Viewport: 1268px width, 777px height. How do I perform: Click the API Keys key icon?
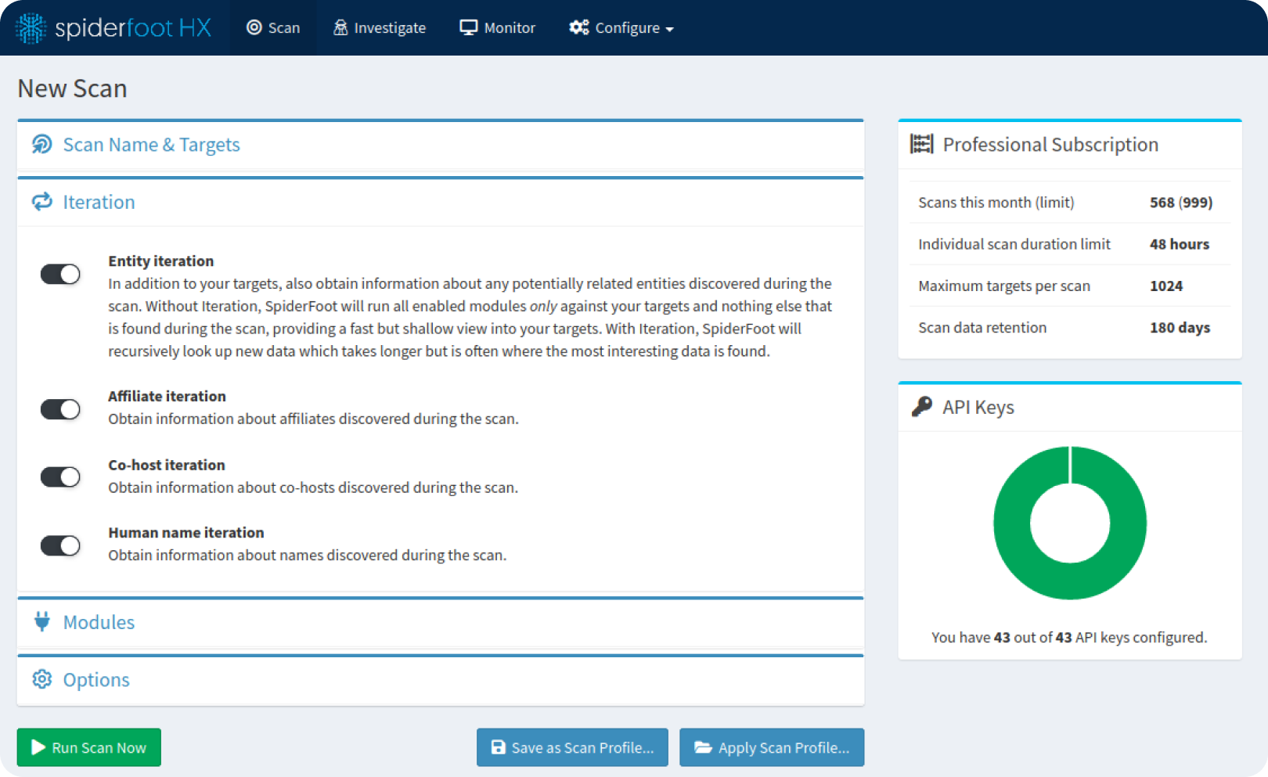922,407
